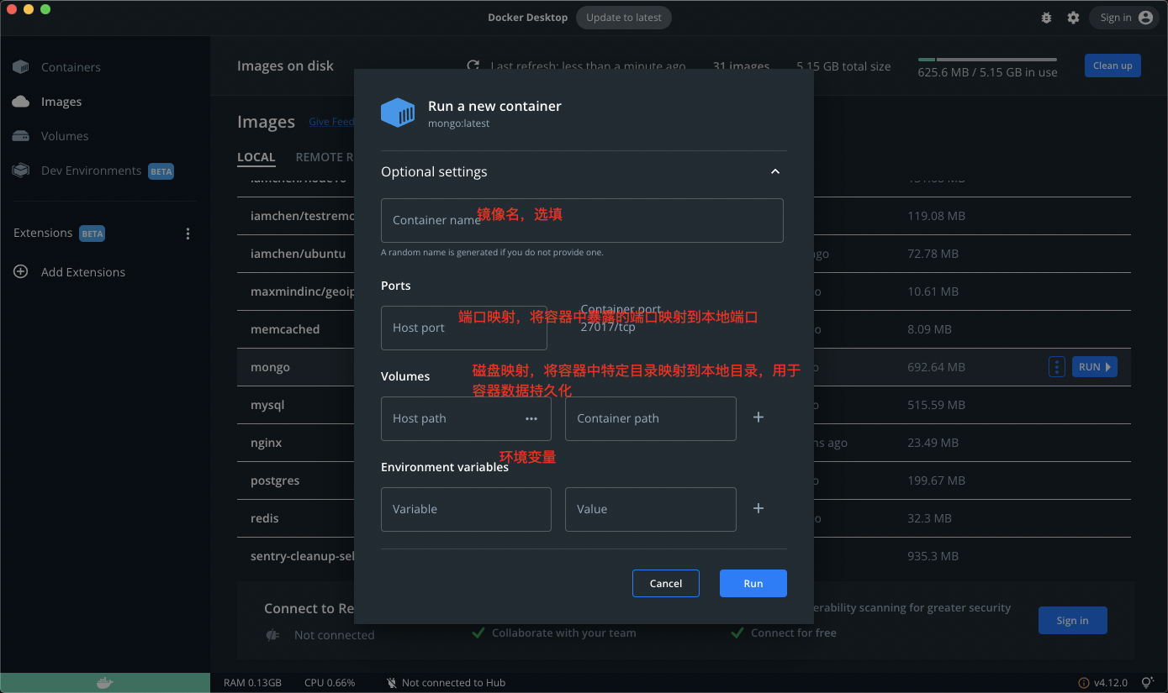Open Add Extensions in sidebar
The width and height of the screenshot is (1168, 693).
(83, 272)
